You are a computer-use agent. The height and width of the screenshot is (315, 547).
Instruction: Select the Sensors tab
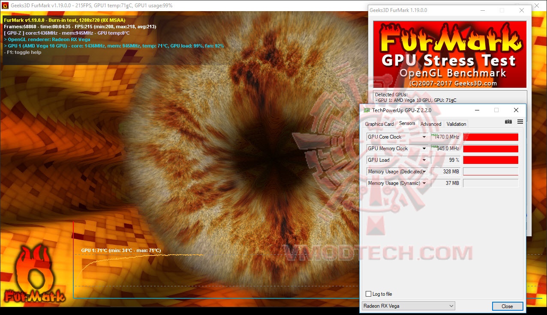[407, 124]
